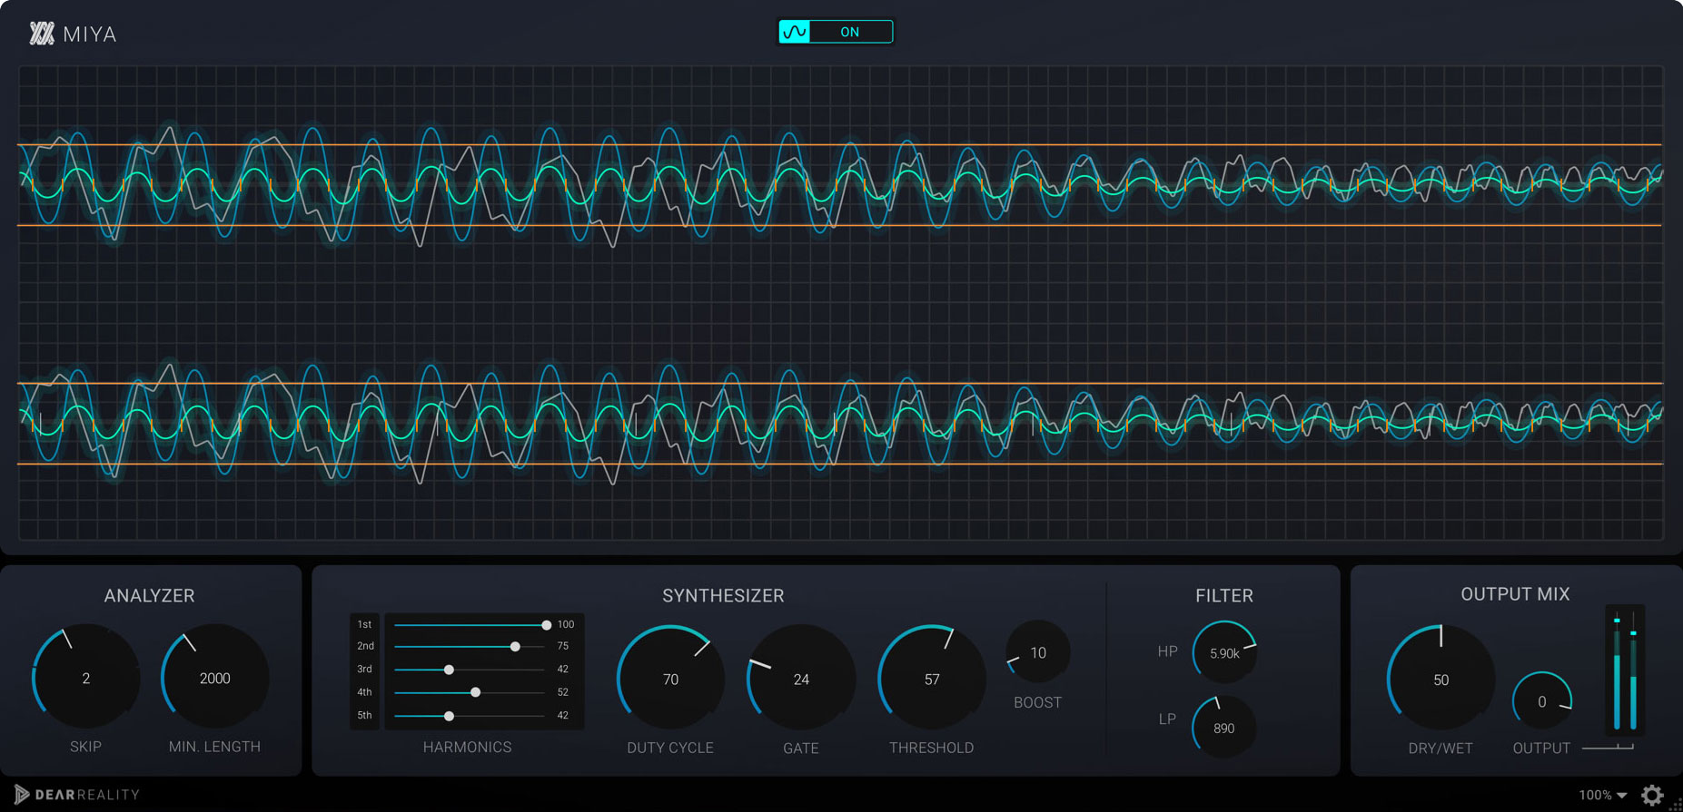The width and height of the screenshot is (1683, 812).
Task: Click the Threshold knob
Action: [x=932, y=679]
